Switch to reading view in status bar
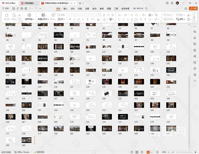This screenshot has width=199, height=154. point(142,152)
